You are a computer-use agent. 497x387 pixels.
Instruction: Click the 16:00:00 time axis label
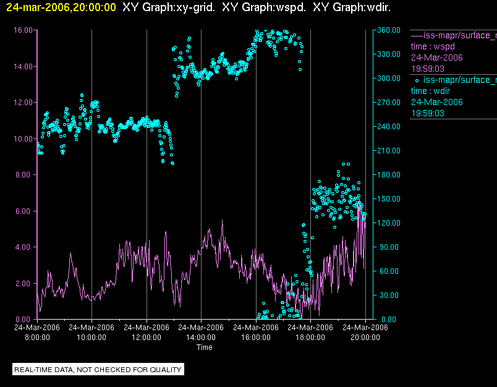(256, 338)
